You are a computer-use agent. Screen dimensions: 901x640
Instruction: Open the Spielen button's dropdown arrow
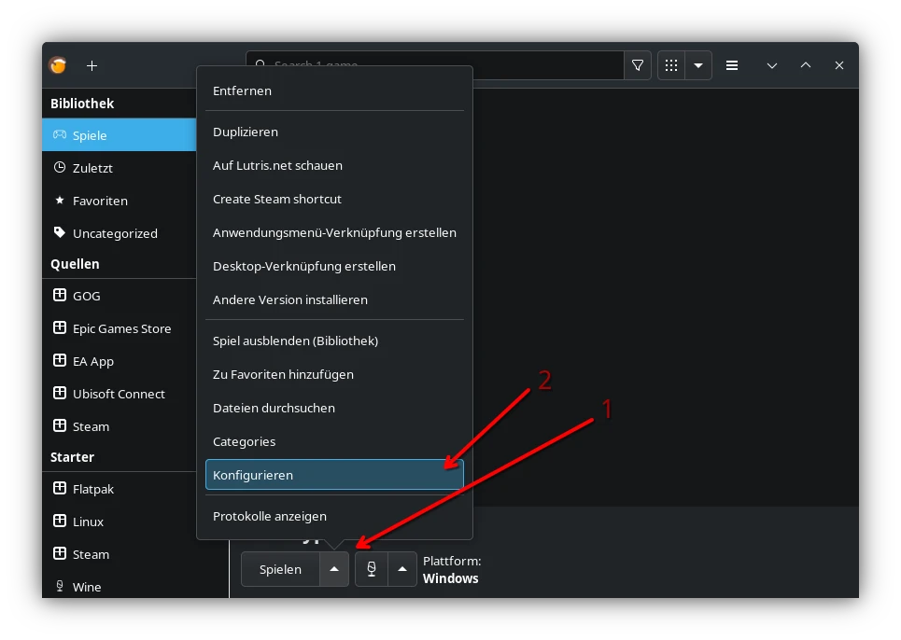coord(333,568)
